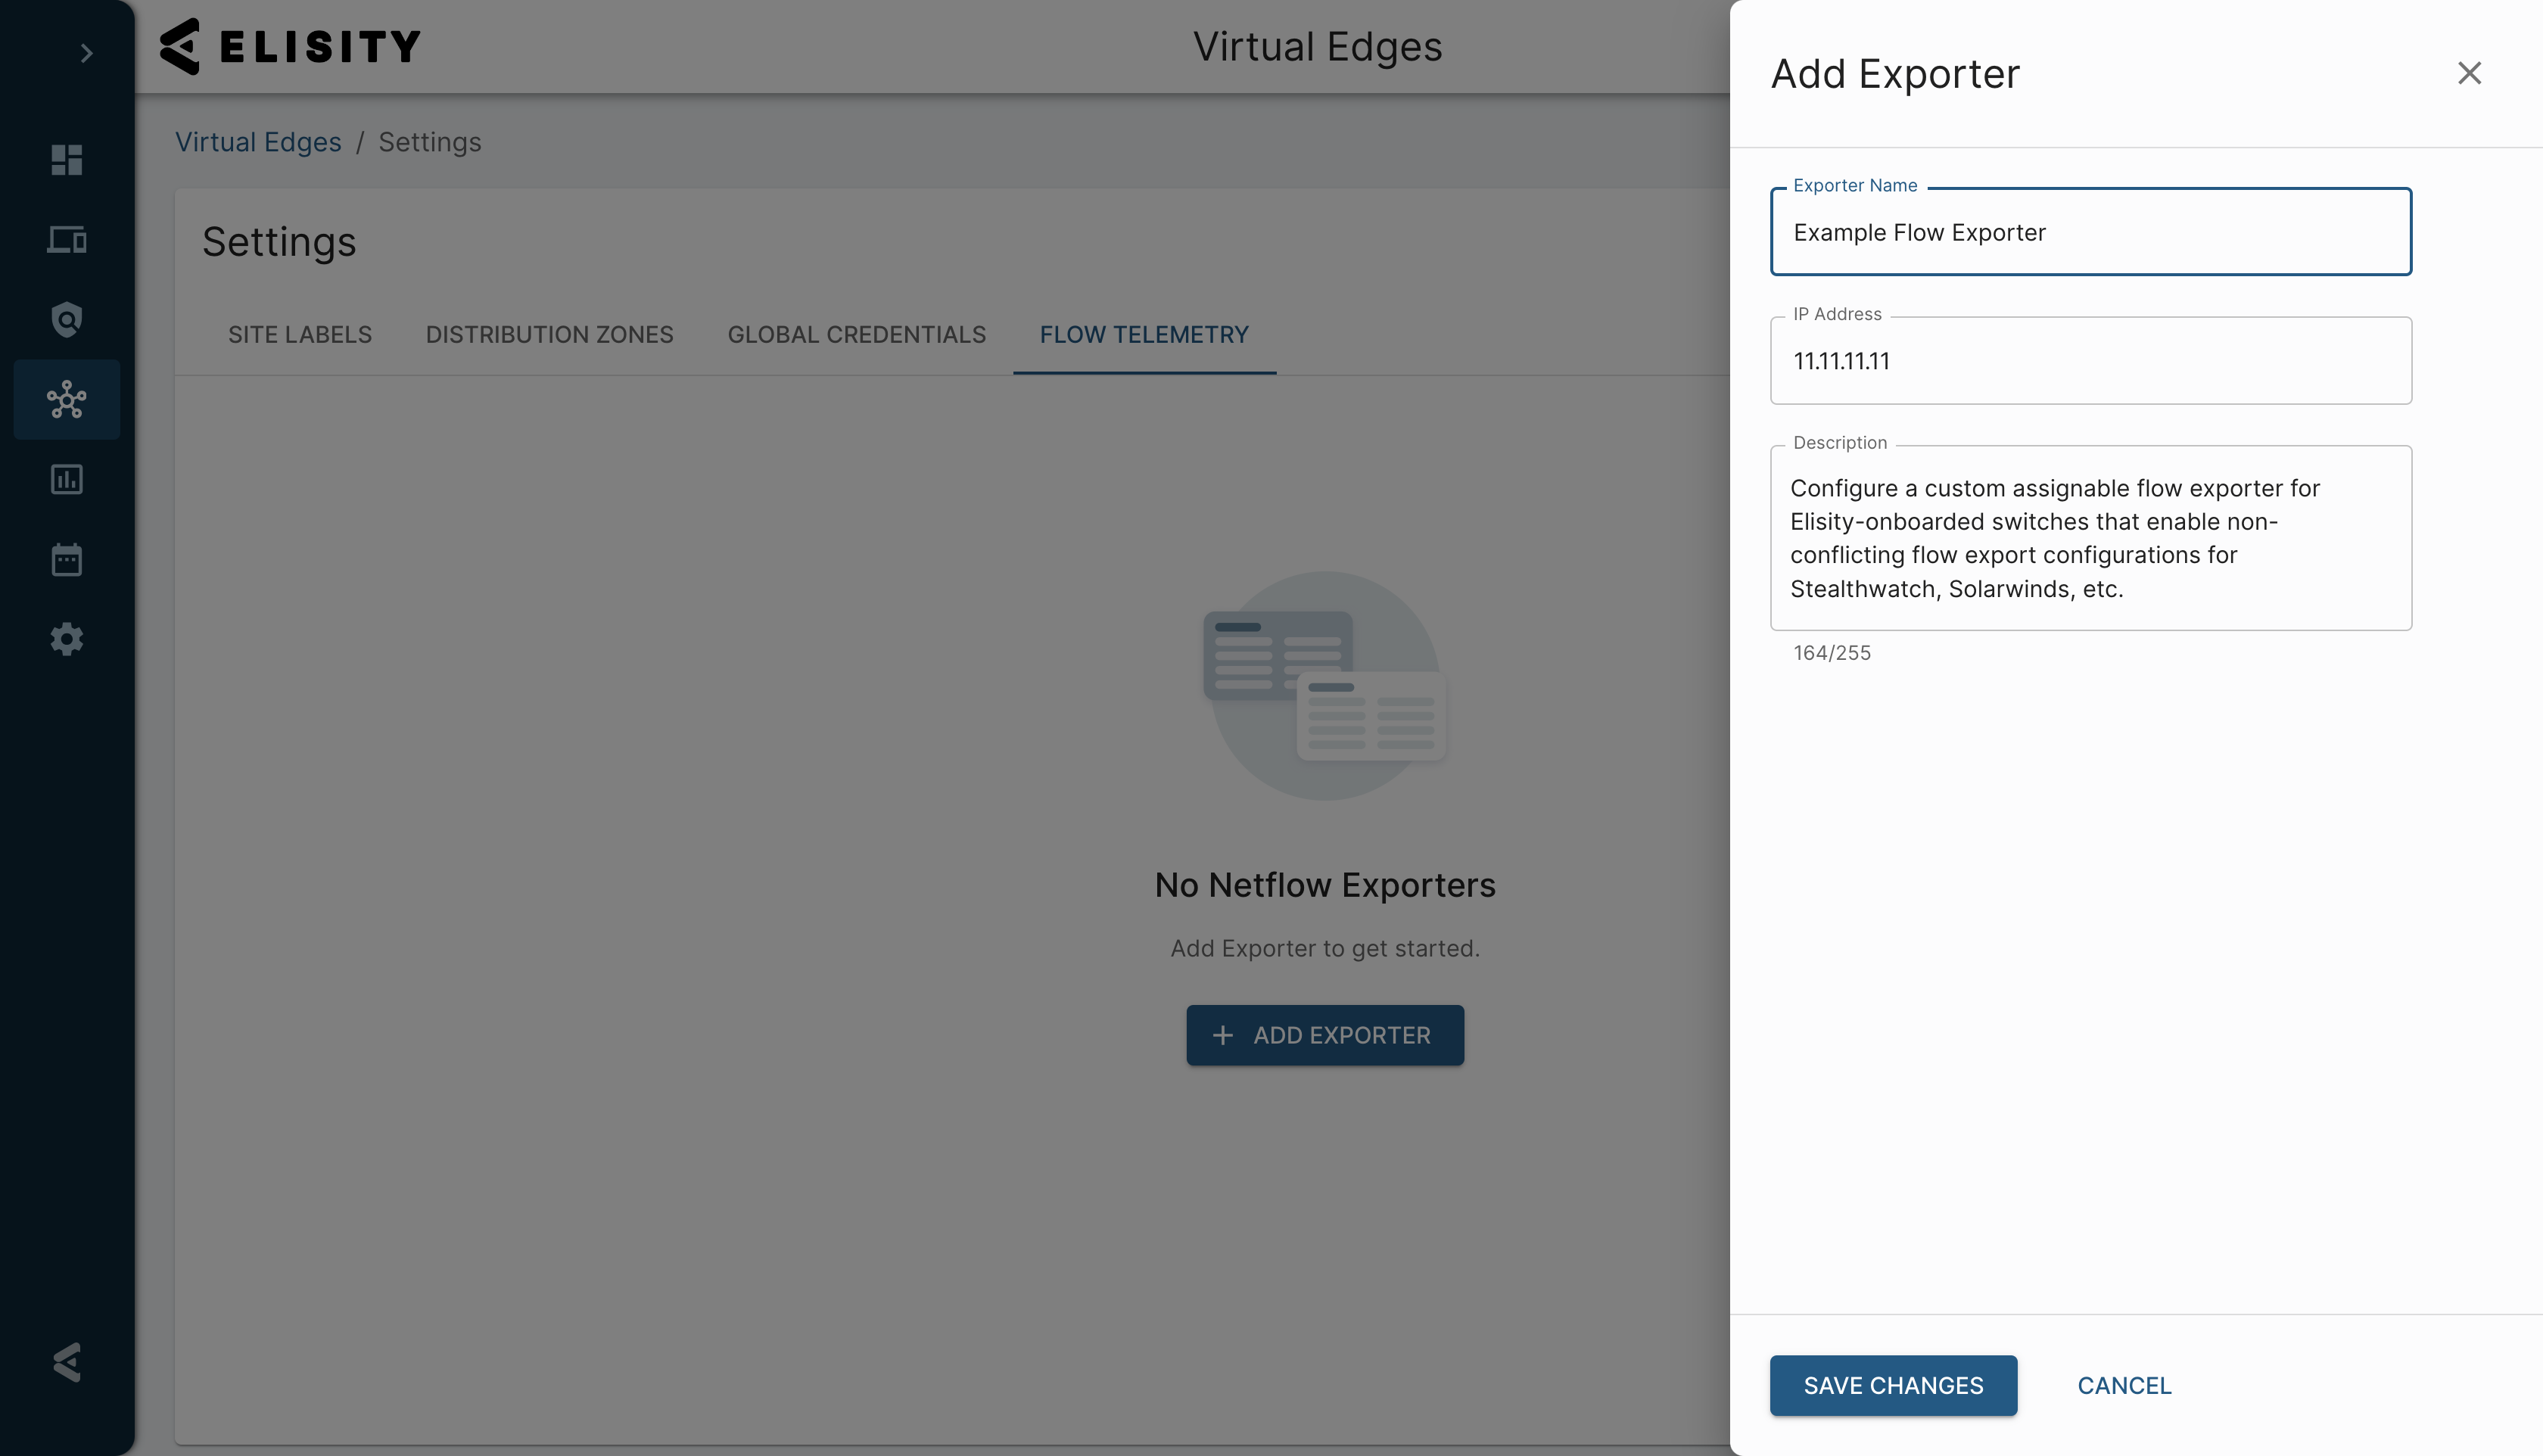This screenshot has height=1456, width=2543.
Task: Open the settings gear icon in the sidebar
Action: pyautogui.click(x=66, y=640)
